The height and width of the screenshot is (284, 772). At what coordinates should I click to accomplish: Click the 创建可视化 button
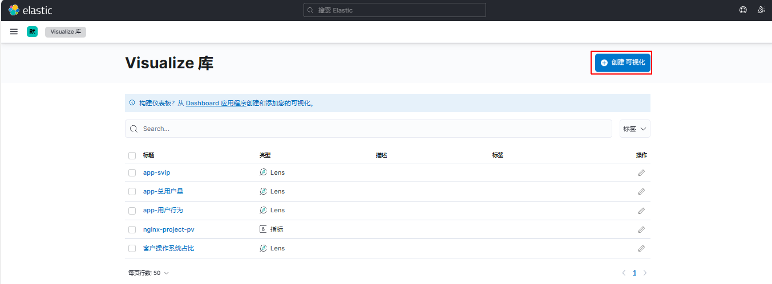click(623, 63)
